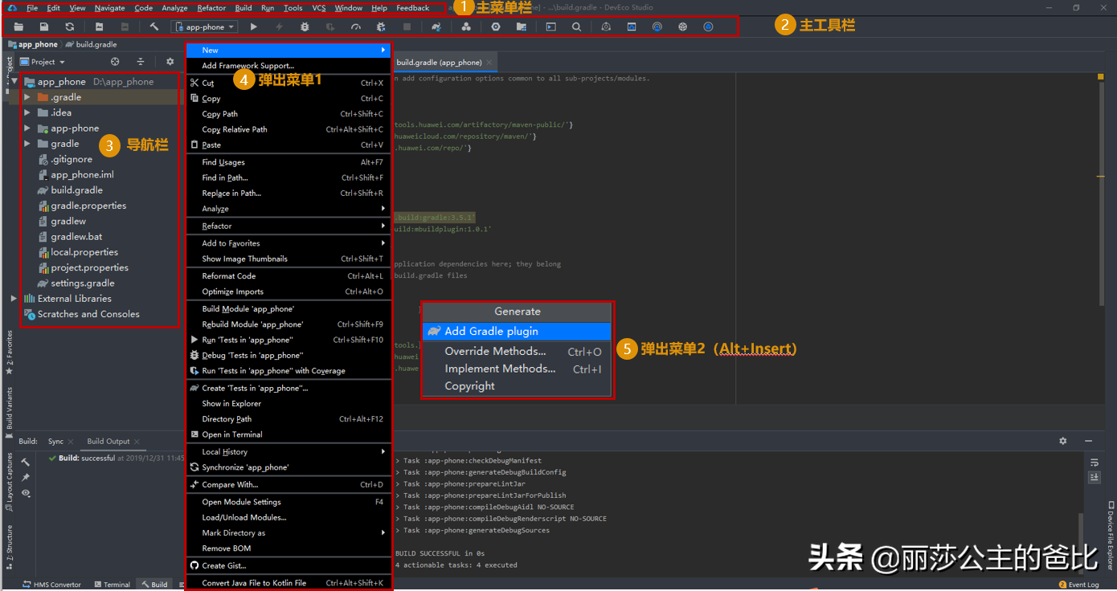Click the Open folder icon in main toolbar
Image resolution: width=1117 pixels, height=591 pixels.
[x=18, y=26]
